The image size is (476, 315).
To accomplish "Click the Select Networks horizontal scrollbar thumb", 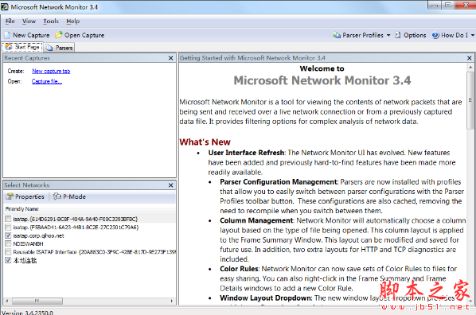I will click(x=37, y=301).
